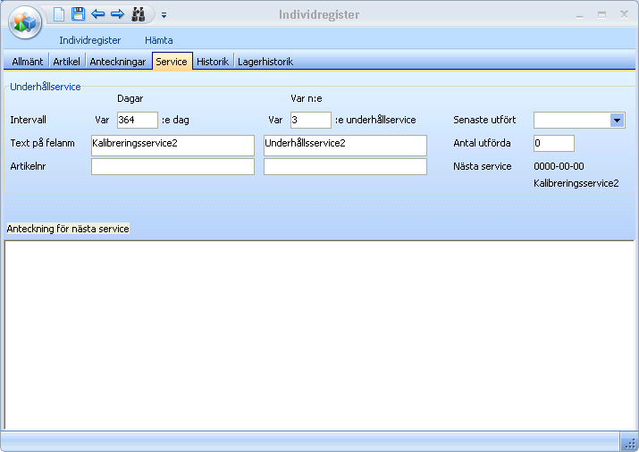Create a new record with the blank page icon
This screenshot has width=639, height=452.
click(59, 14)
